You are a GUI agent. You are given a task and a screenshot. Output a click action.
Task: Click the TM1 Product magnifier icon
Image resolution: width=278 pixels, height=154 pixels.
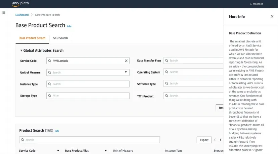pos(167,96)
